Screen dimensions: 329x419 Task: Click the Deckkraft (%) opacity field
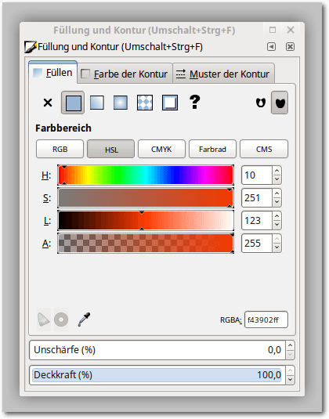(x=157, y=375)
